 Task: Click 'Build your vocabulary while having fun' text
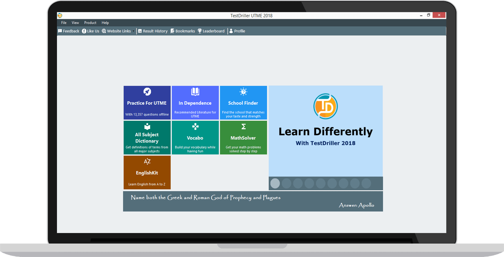click(195, 149)
